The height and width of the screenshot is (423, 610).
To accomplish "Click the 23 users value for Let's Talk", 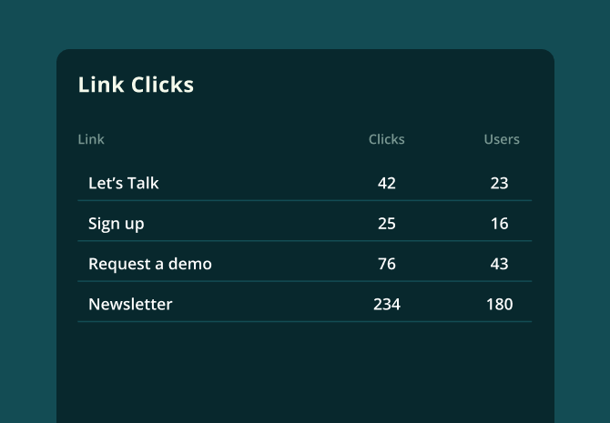I will coord(500,183).
